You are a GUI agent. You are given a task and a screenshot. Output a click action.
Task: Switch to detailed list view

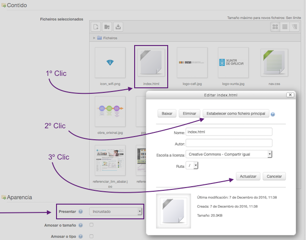(285, 27)
